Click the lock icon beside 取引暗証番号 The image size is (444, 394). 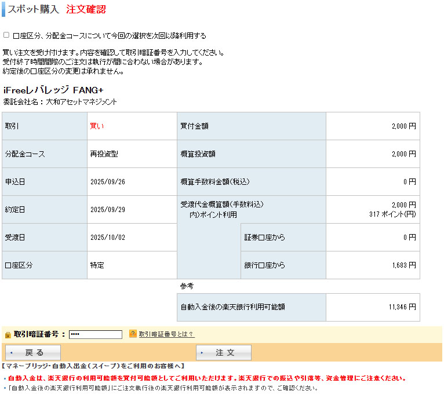tap(8, 335)
